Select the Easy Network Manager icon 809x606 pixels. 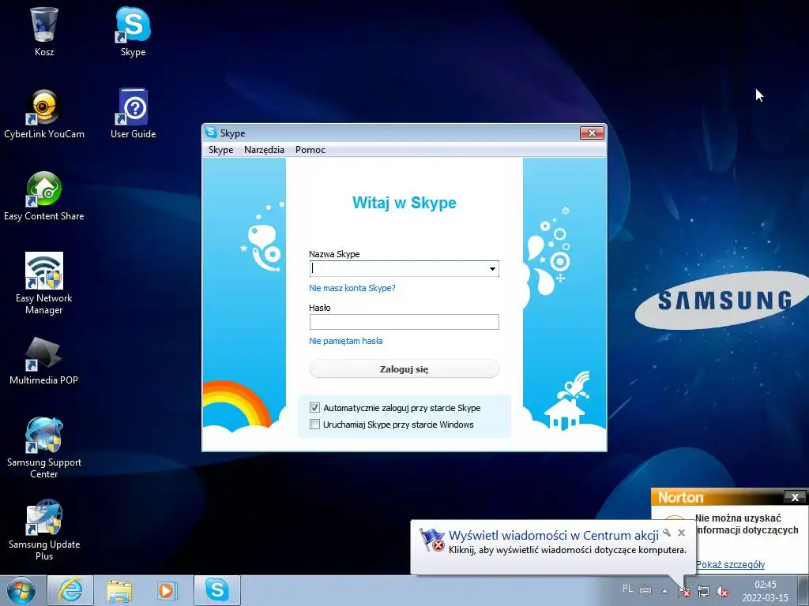coord(44,283)
